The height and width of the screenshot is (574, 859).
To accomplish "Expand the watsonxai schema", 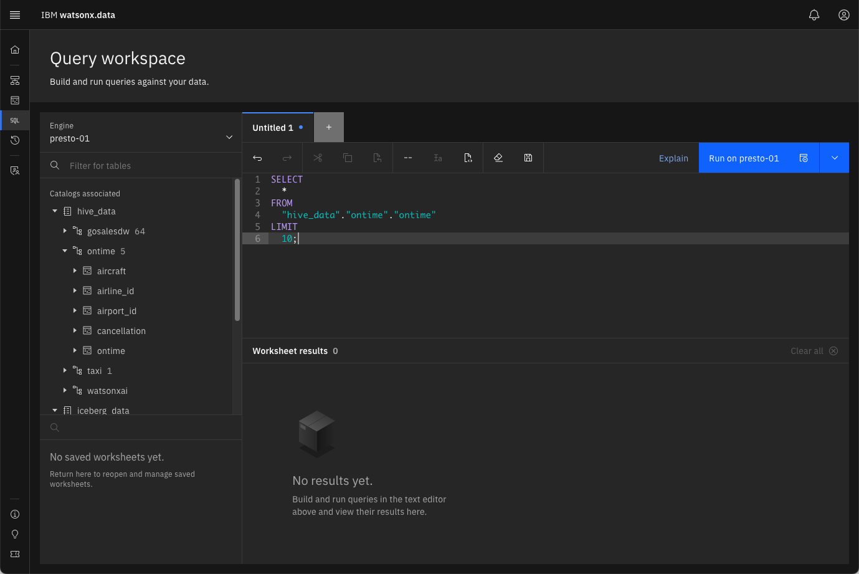I will click(x=65, y=391).
